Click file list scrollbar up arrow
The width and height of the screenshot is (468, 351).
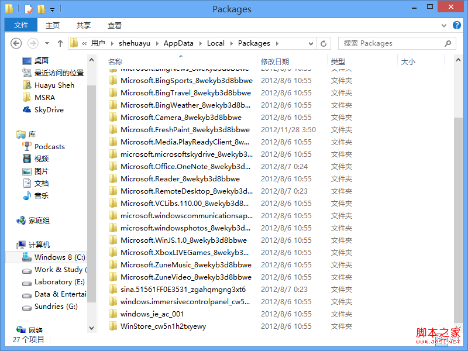(458, 60)
